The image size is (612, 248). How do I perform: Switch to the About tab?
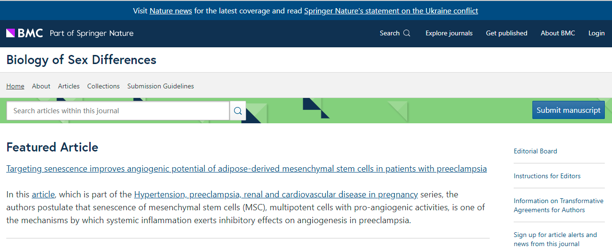click(x=41, y=86)
